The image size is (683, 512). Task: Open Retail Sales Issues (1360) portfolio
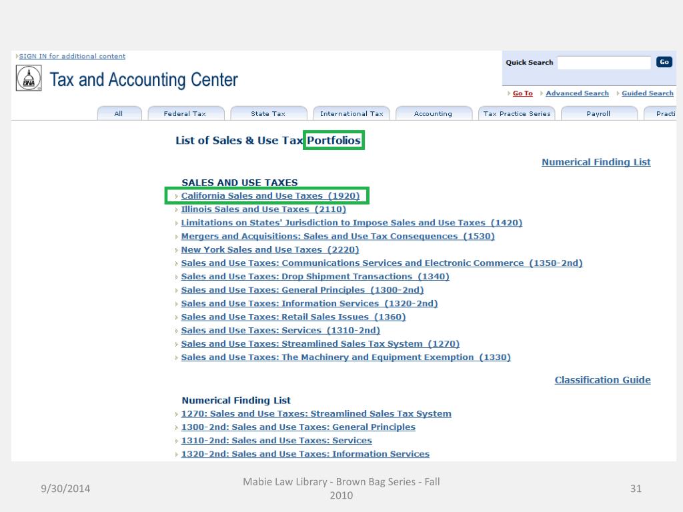(x=293, y=317)
